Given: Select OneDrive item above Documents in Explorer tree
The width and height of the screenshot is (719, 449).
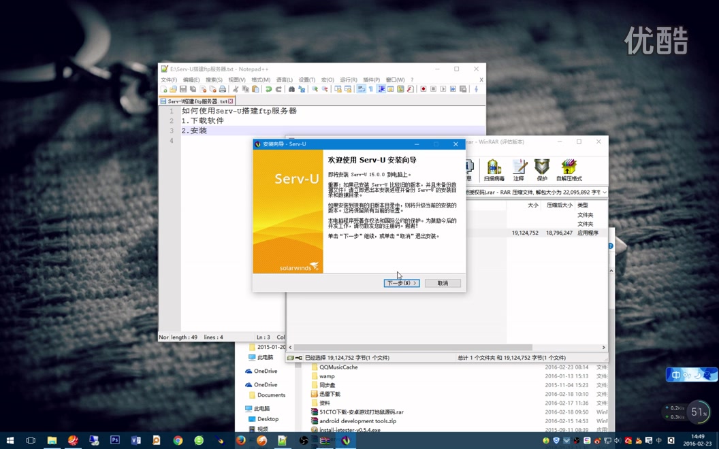Looking at the screenshot, I should (261, 385).
